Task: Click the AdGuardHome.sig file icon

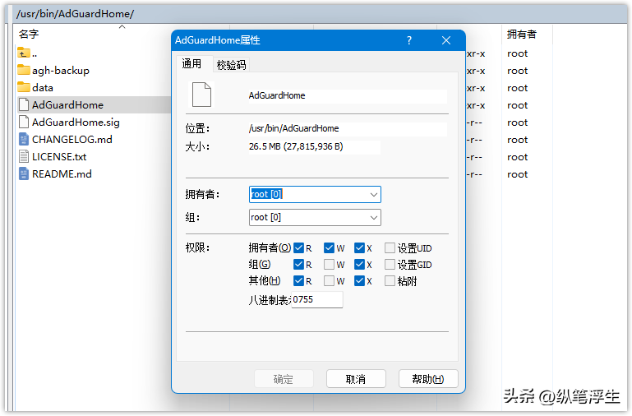Action: [24, 122]
